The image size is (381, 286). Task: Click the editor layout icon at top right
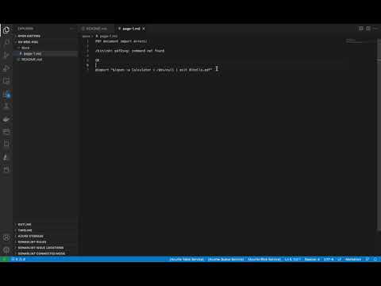pos(368,29)
